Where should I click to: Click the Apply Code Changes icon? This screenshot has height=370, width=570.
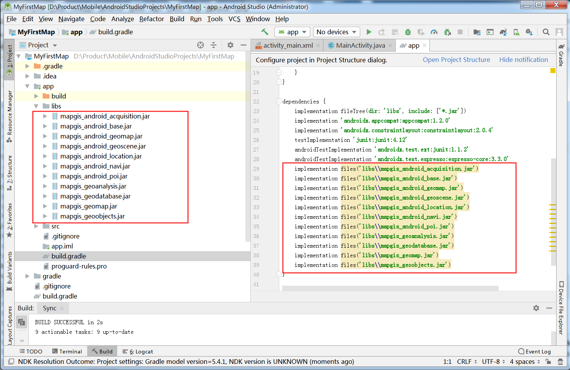click(395, 32)
